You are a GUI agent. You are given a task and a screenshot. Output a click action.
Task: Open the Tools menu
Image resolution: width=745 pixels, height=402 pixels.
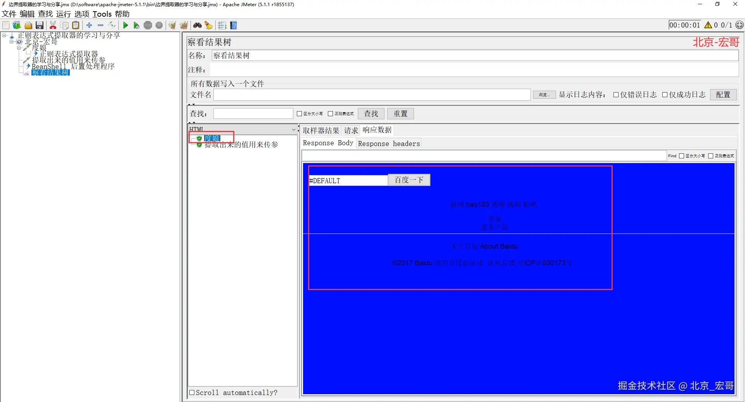pyautogui.click(x=102, y=14)
